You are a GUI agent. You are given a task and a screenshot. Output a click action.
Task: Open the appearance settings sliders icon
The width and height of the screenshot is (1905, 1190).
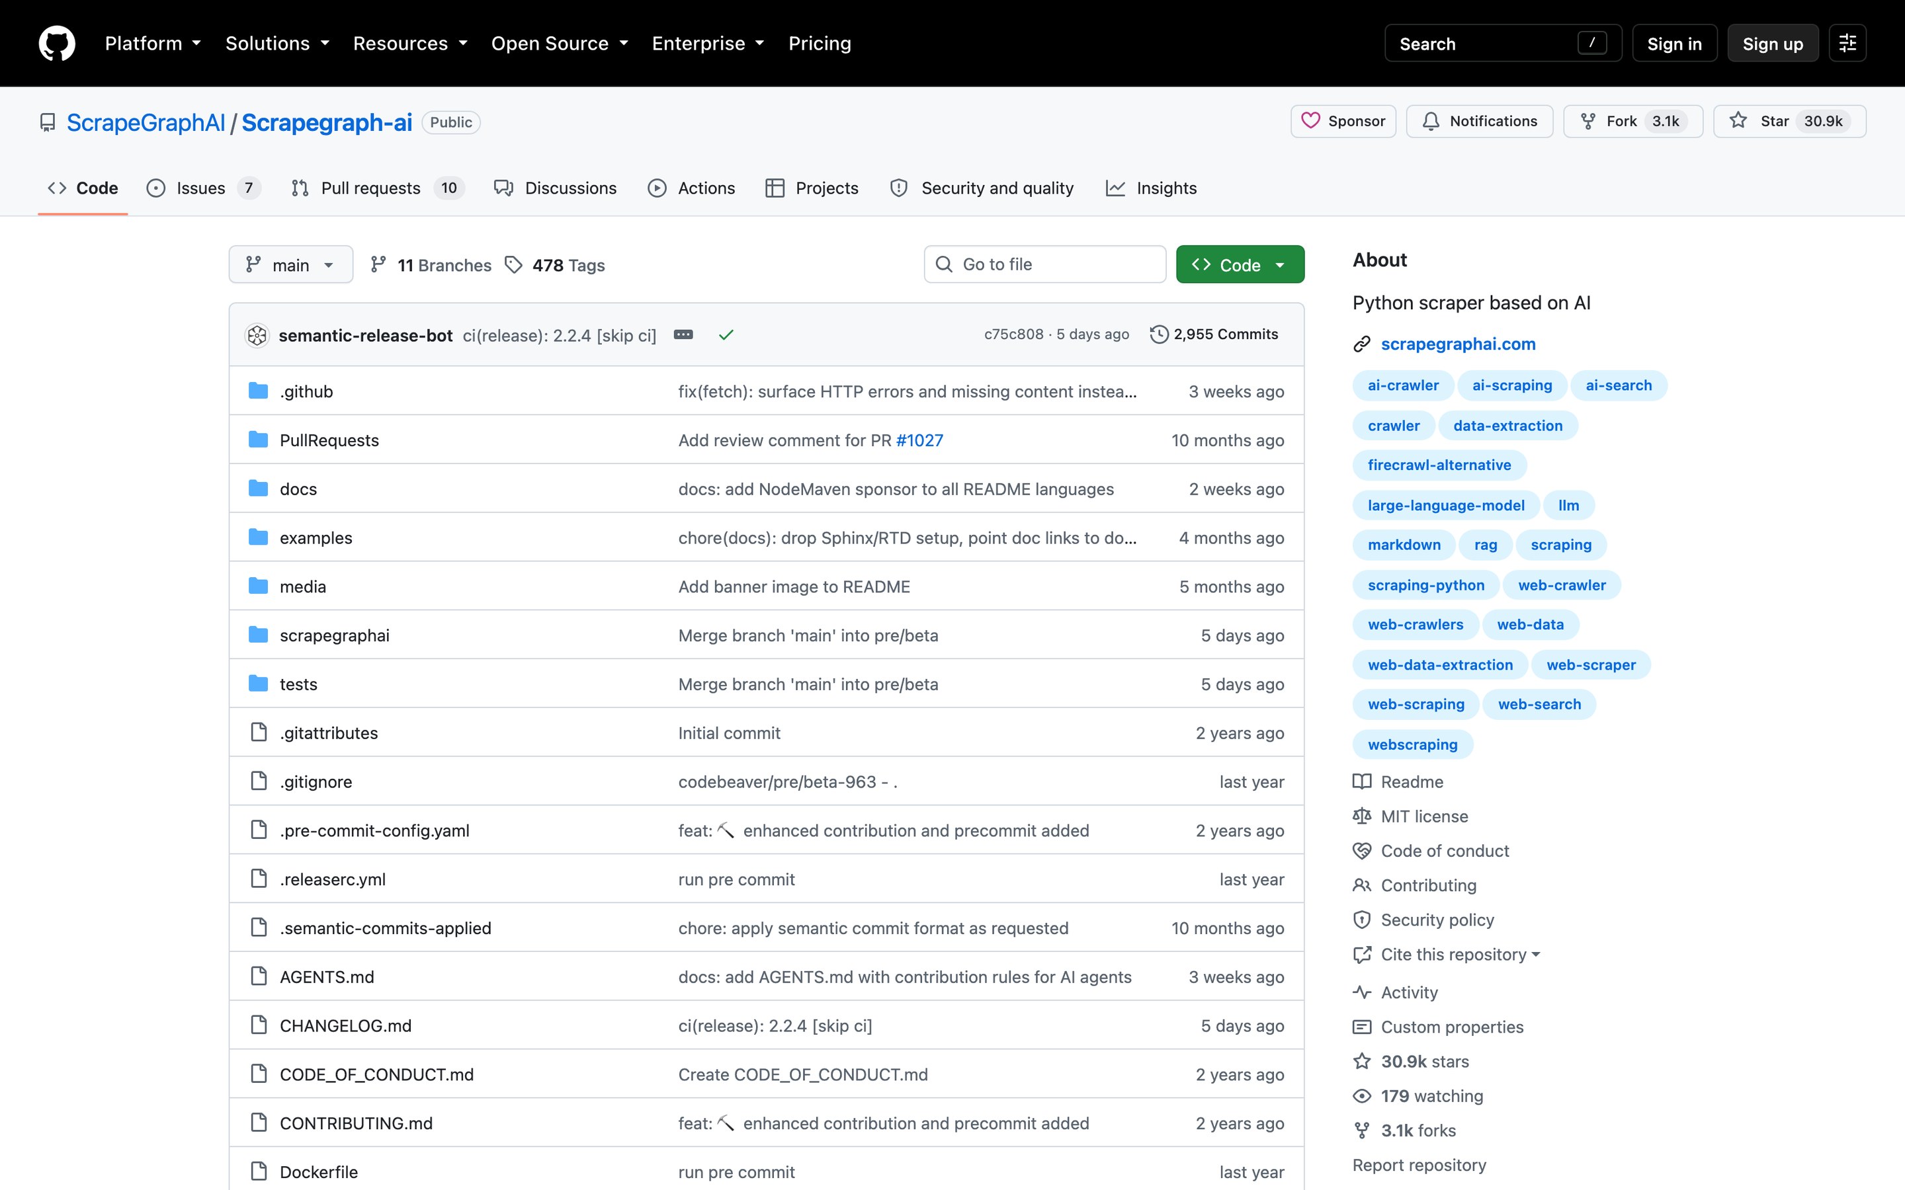(x=1847, y=43)
